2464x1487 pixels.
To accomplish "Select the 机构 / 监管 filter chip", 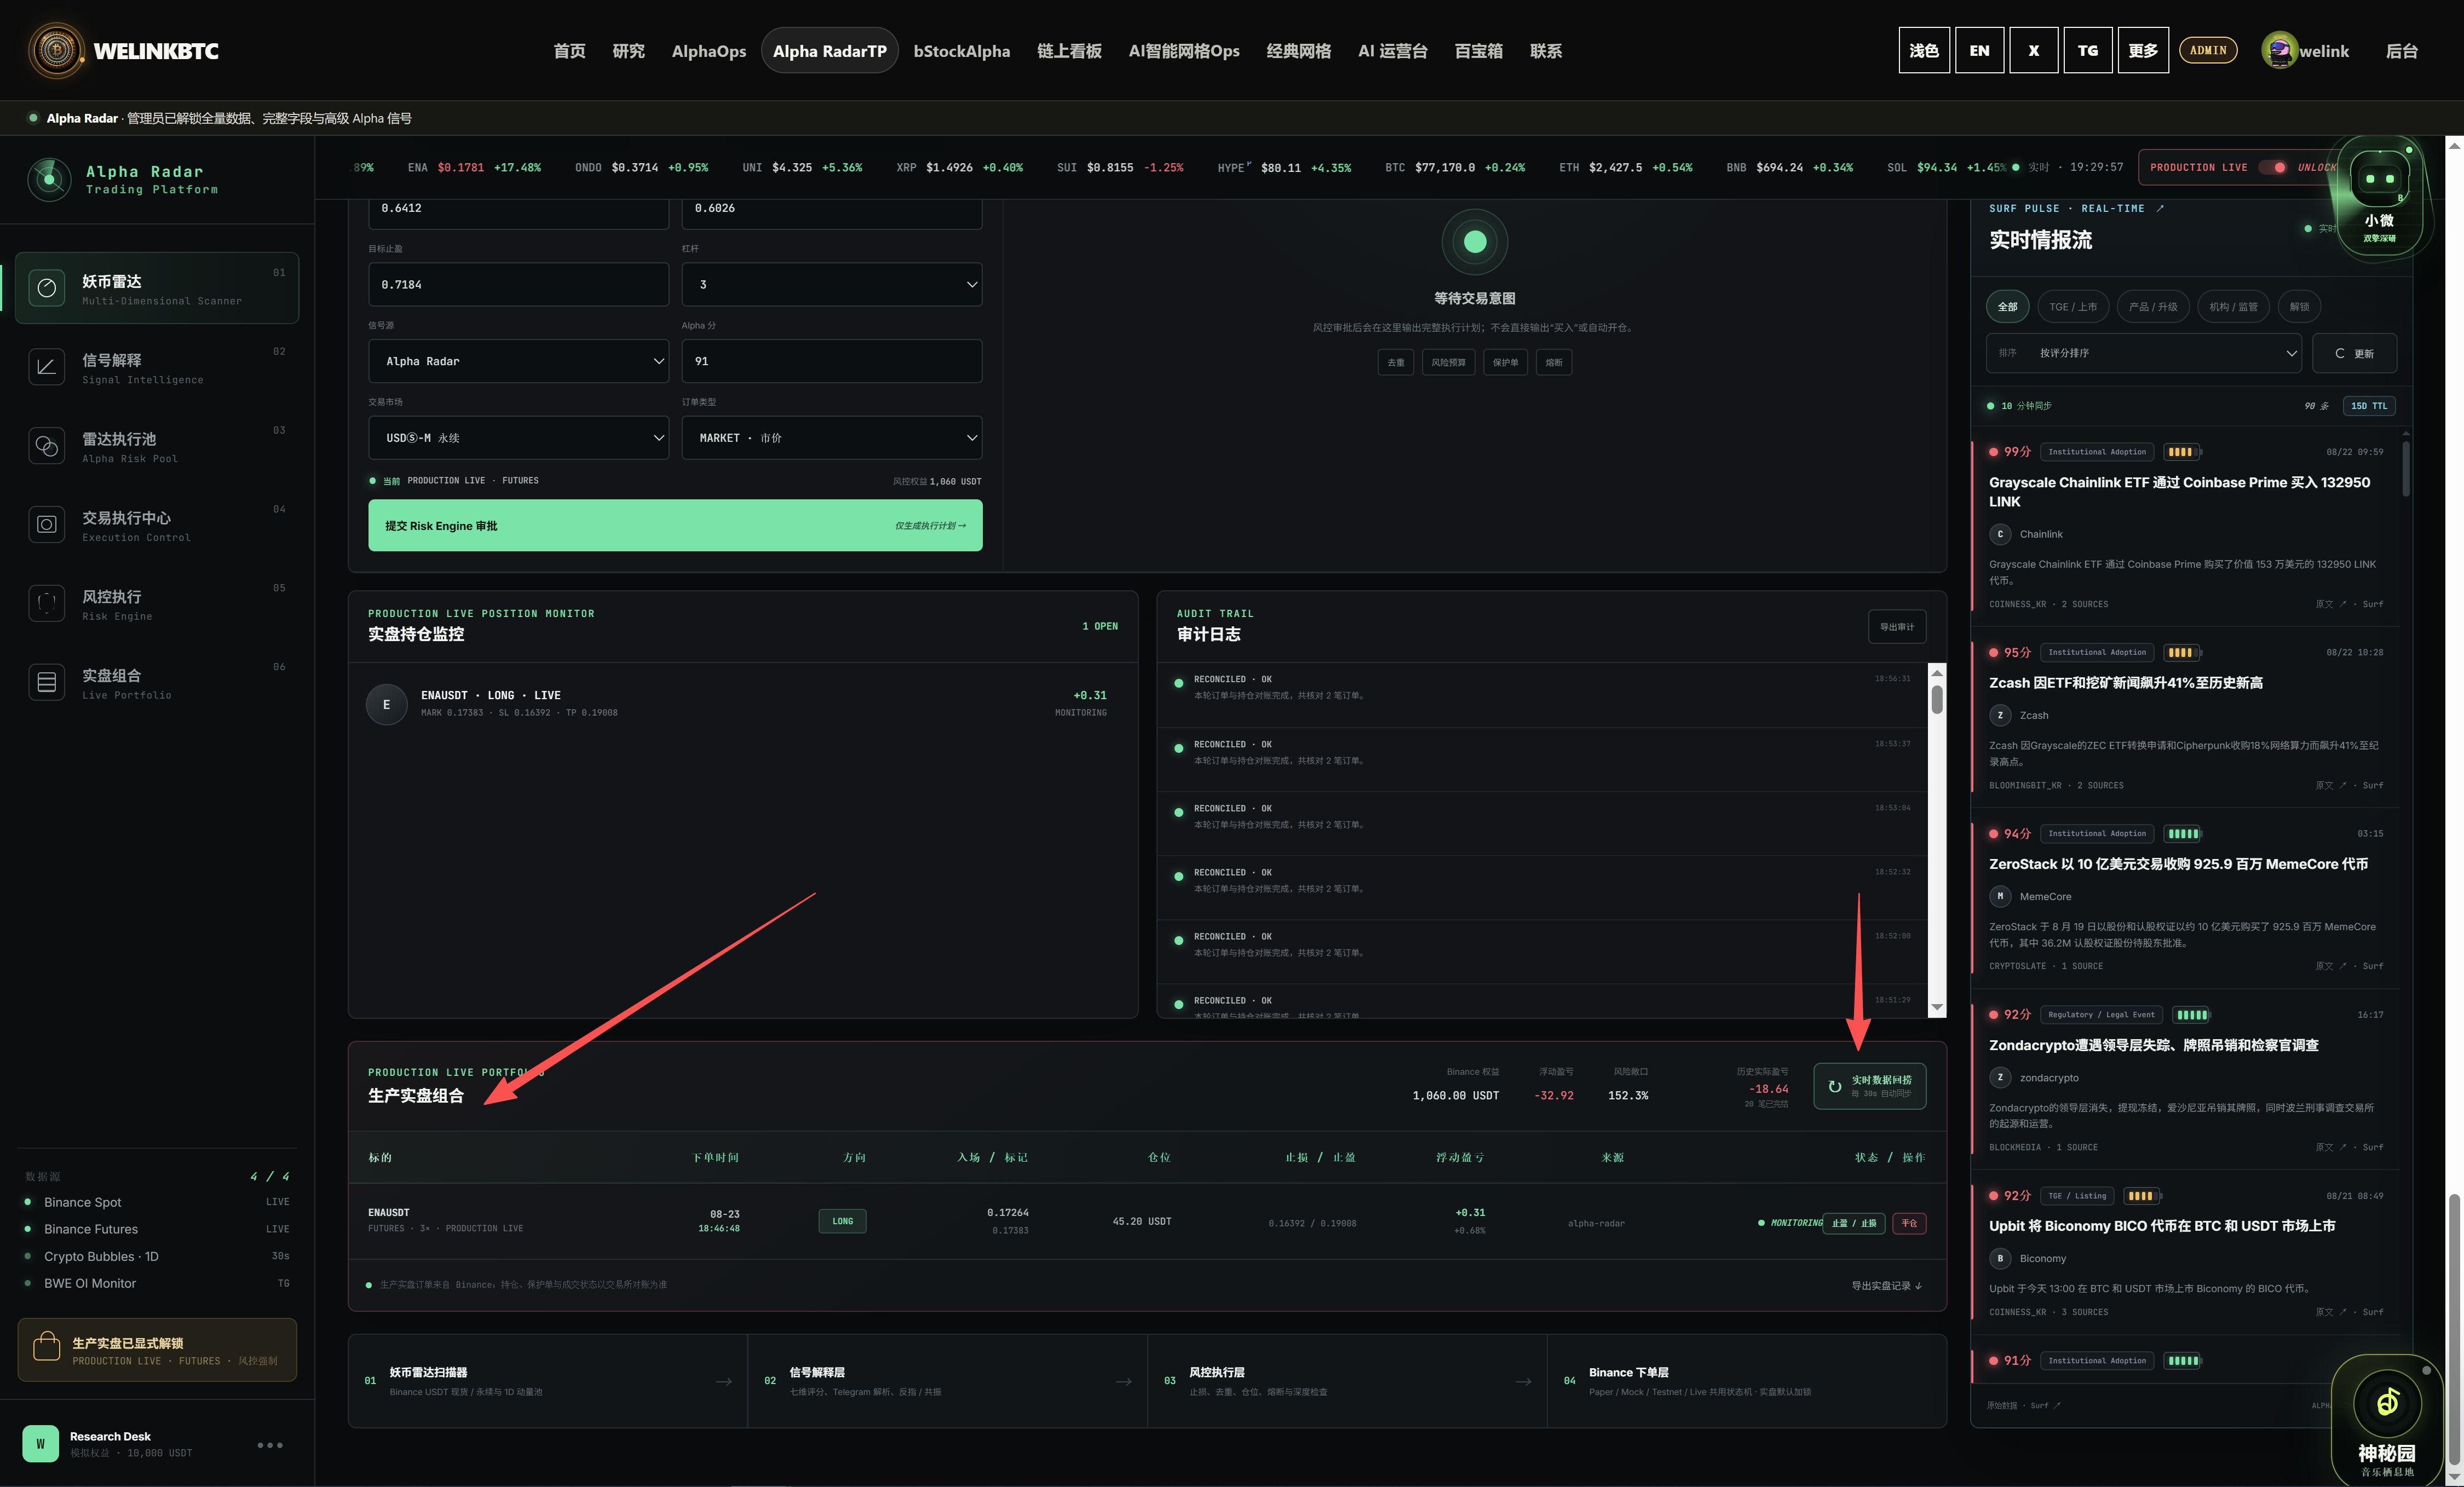I will coord(2233,307).
